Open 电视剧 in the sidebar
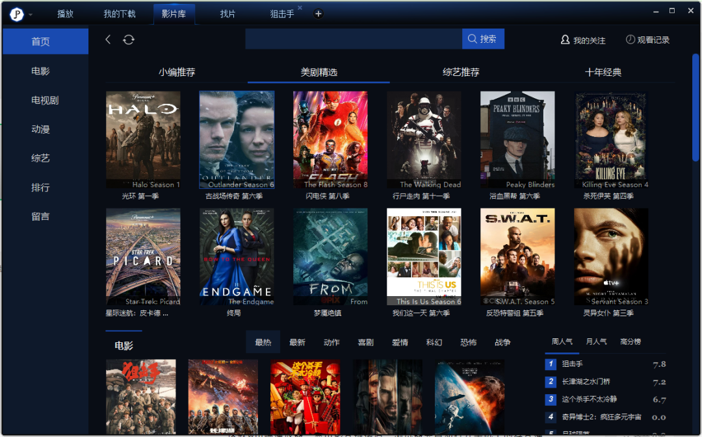The image size is (702, 437). pyautogui.click(x=45, y=100)
